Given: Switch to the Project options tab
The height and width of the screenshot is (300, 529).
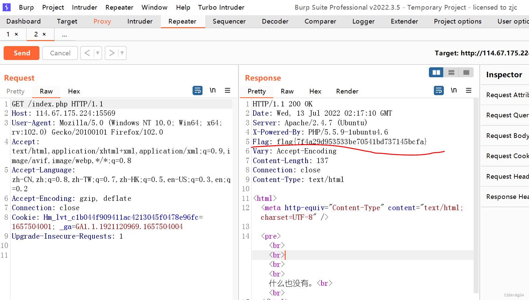Looking at the screenshot, I should pos(457,21).
